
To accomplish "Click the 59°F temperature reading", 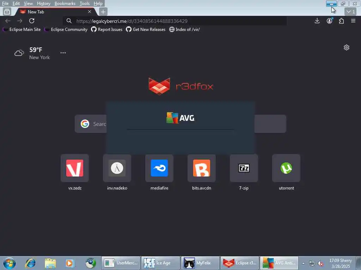I will coord(36,50).
